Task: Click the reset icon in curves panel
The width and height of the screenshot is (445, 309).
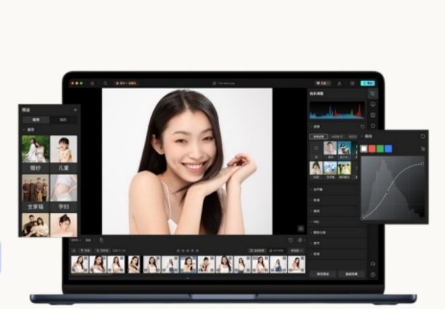Action: click(422, 136)
